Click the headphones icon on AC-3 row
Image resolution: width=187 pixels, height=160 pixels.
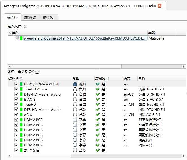(x=75, y=114)
